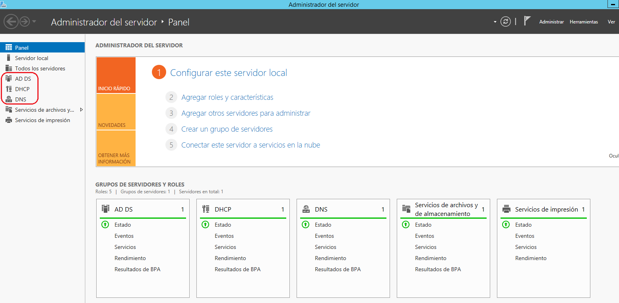Switch to the INICIO RÁPIDO tile

[x=116, y=75]
